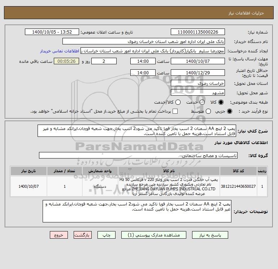Click the ایجاد کننده درخواست field
Viewport: 278px width, 269px height.
153,51
